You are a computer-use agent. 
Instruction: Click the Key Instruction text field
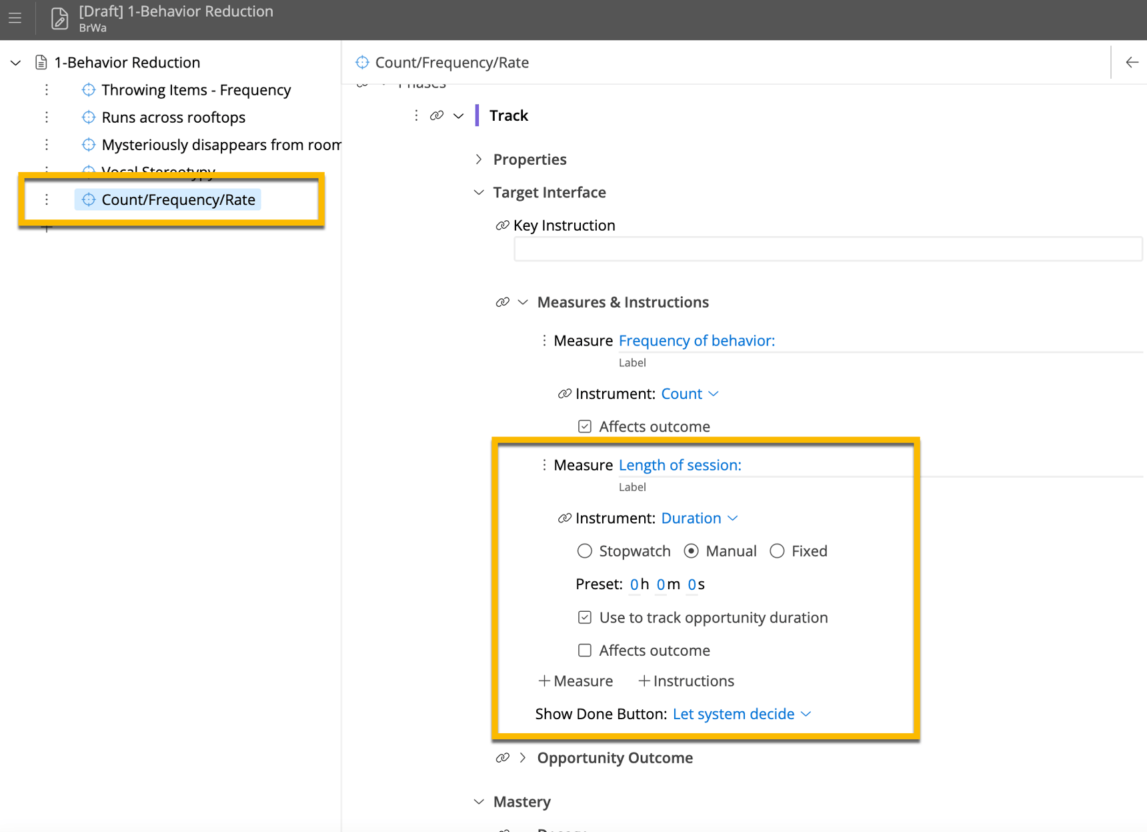tap(827, 250)
